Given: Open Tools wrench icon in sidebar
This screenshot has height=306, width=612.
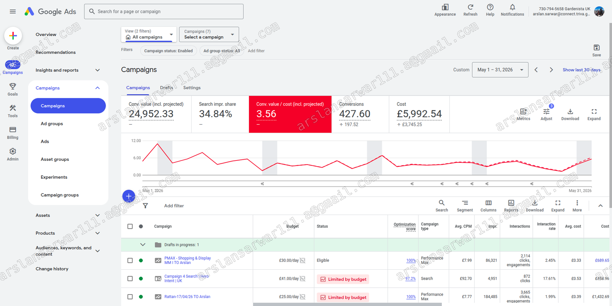Looking at the screenshot, I should (13, 108).
